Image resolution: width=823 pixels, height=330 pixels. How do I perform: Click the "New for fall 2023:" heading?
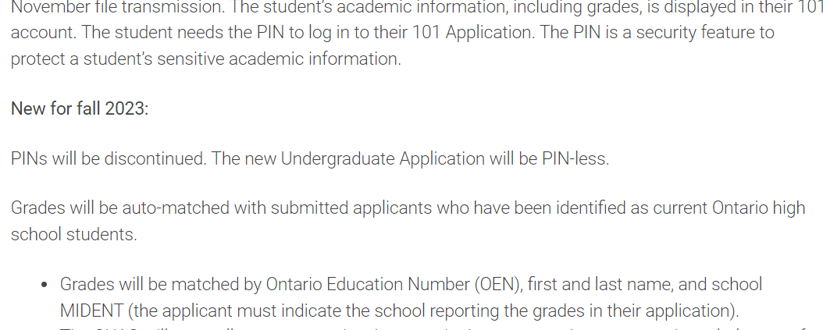80,108
